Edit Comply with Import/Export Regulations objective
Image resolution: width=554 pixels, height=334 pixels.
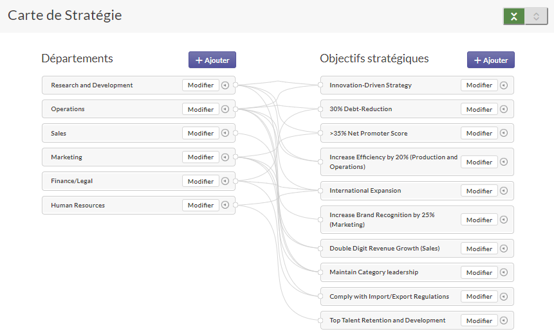[479, 297]
